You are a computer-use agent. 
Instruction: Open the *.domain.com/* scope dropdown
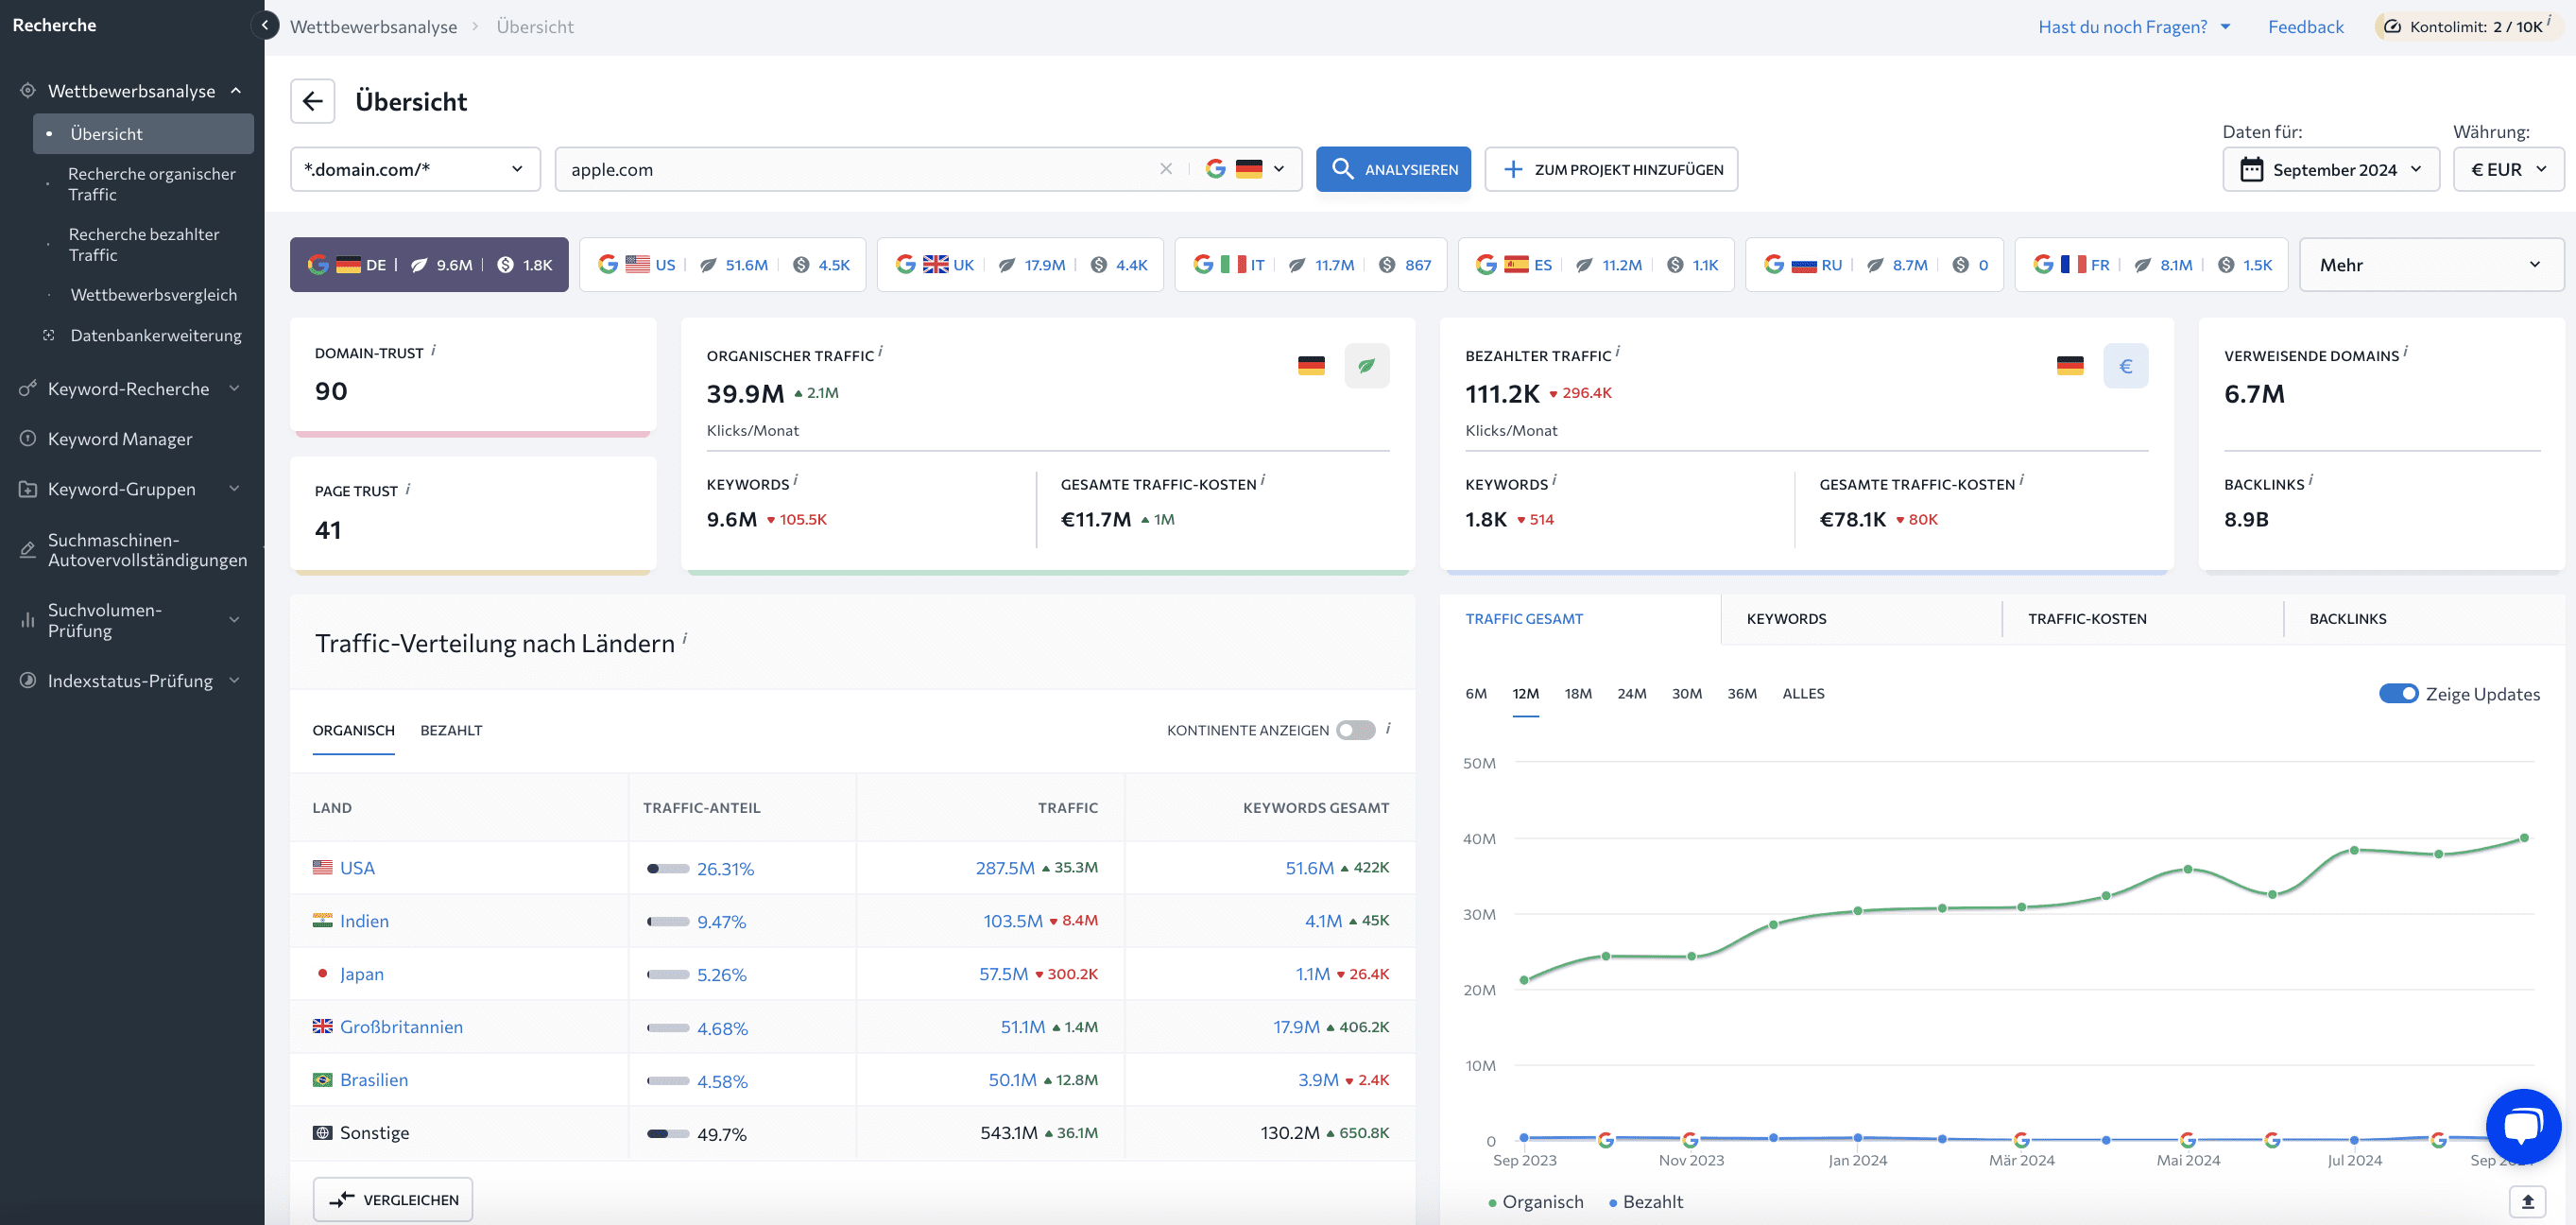click(415, 169)
